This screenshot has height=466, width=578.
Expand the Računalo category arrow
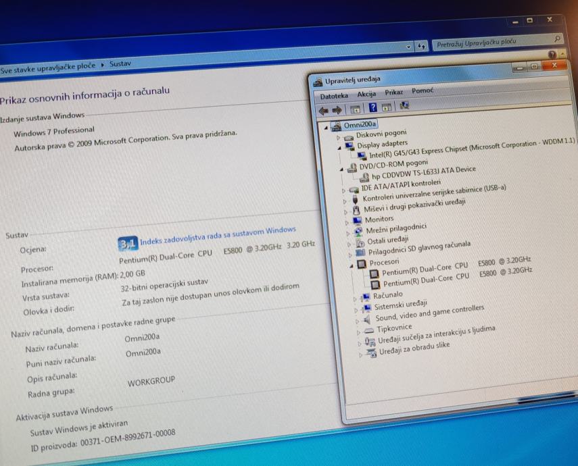[356, 299]
